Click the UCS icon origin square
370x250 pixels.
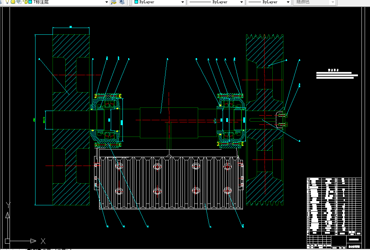(7, 241)
